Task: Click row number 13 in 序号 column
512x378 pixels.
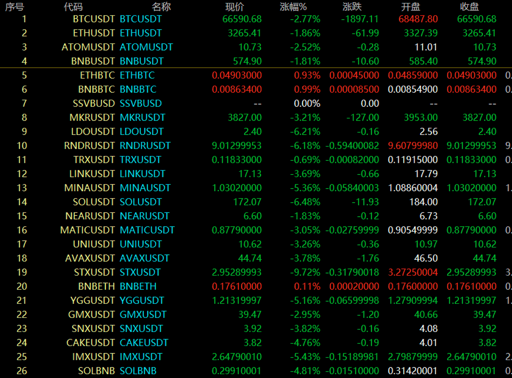Action: pos(22,188)
